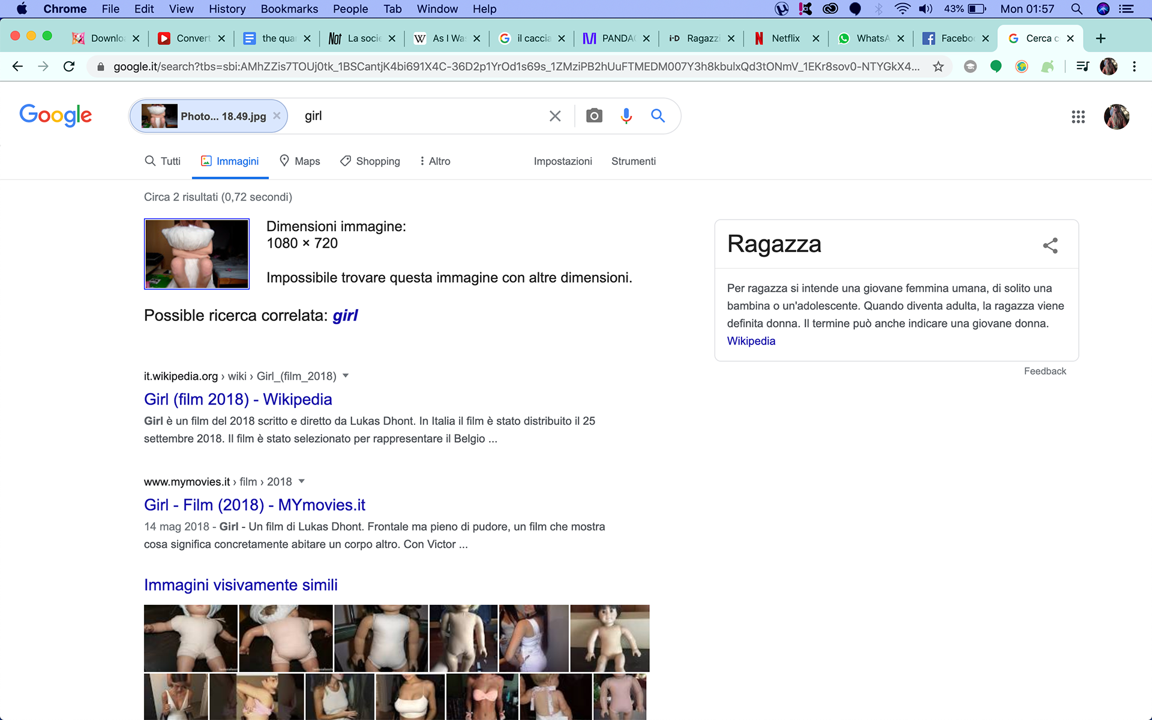The width and height of the screenshot is (1152, 720).
Task: Click the Chrome profile picture in toolbar
Action: point(1109,67)
